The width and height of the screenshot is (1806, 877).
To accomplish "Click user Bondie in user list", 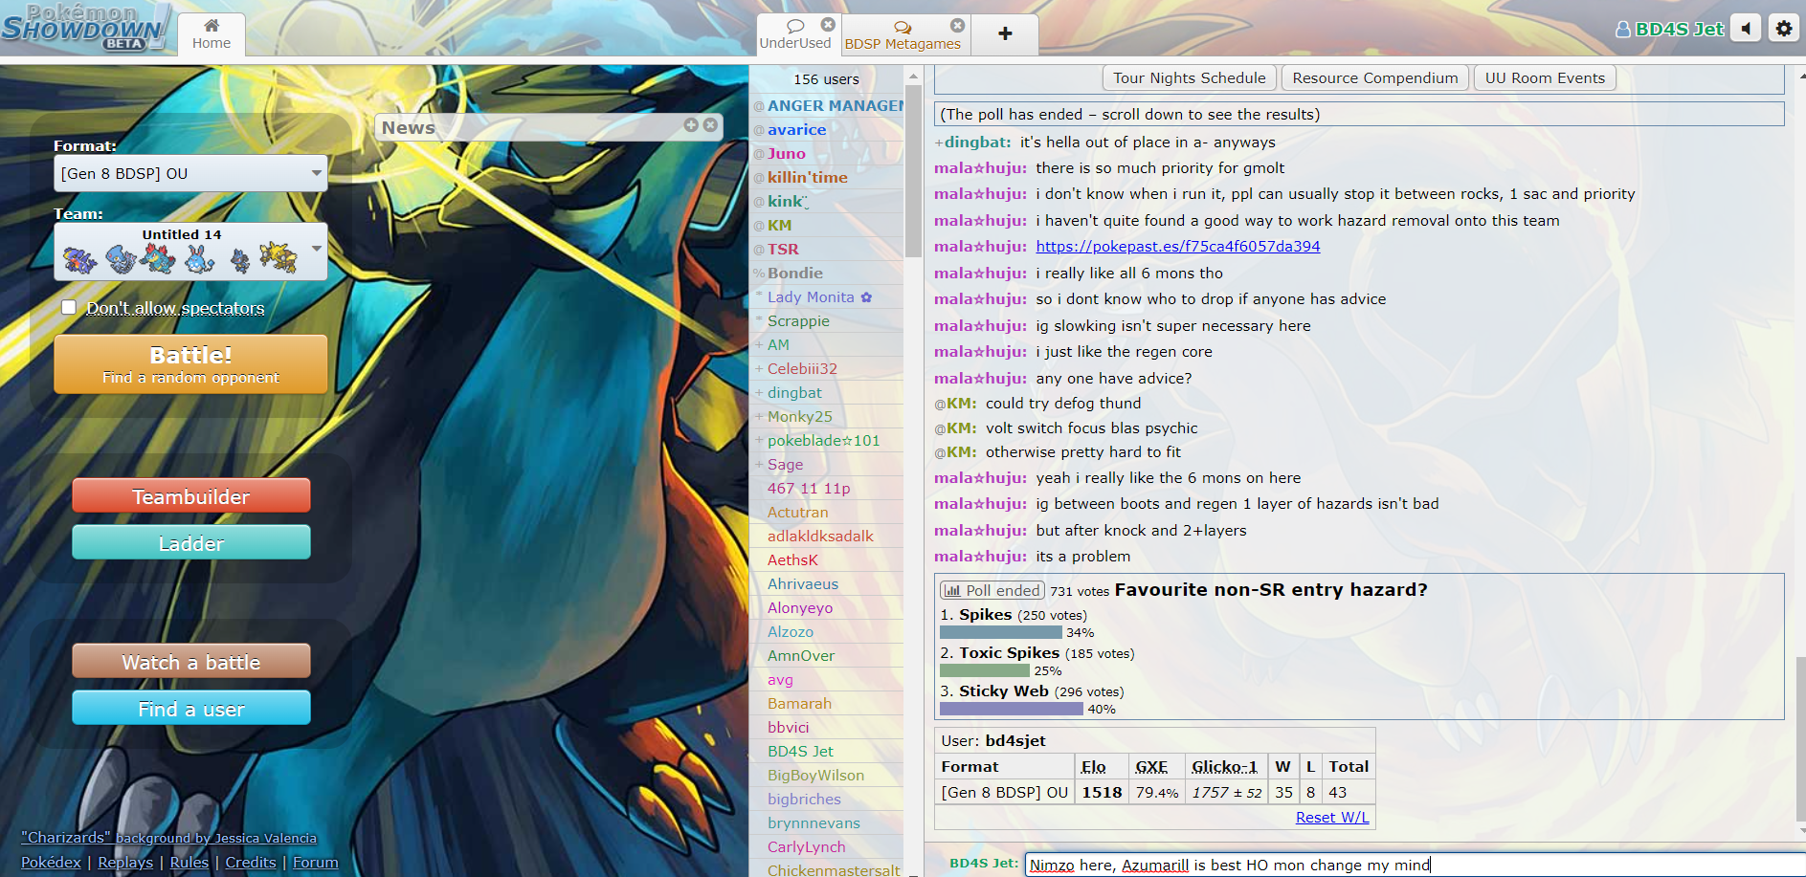I will tap(829, 273).
